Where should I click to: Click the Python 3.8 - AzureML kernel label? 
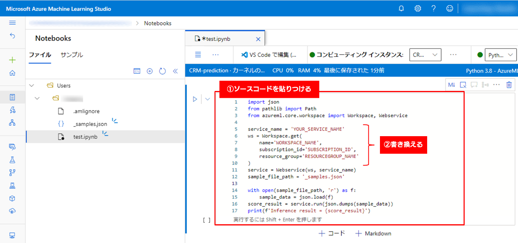[x=492, y=71]
